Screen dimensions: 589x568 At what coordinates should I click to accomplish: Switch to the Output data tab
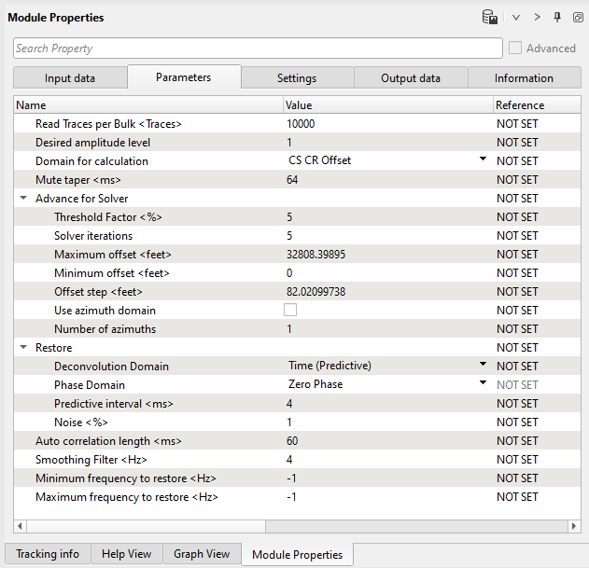tap(411, 78)
